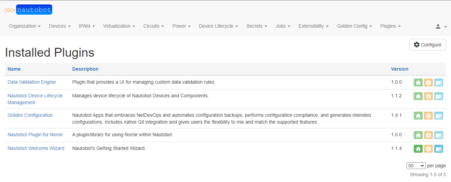Open the docs book icon for Golden Configuration
Screen dimensions: 451x182
[438, 116]
